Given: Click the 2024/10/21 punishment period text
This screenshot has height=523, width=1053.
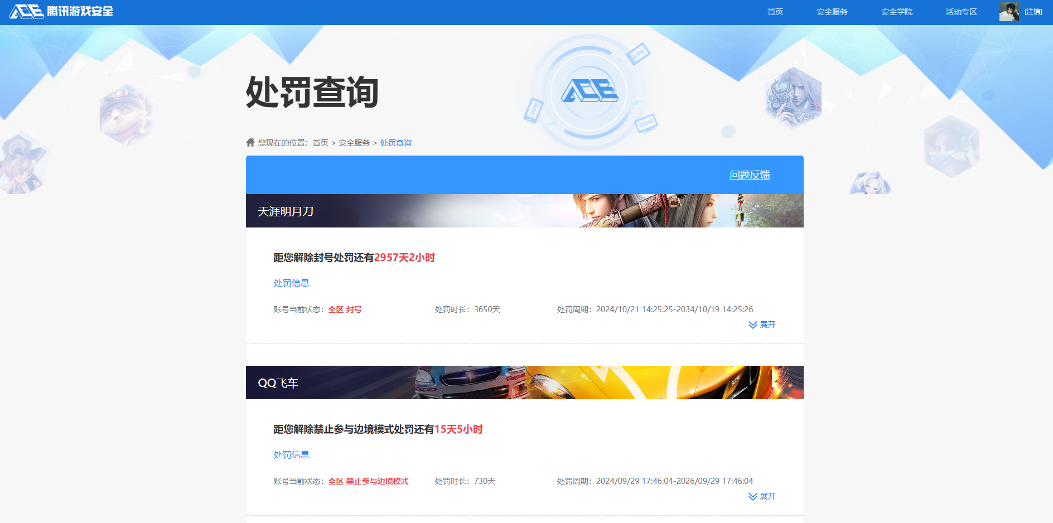Looking at the screenshot, I should click(655, 309).
